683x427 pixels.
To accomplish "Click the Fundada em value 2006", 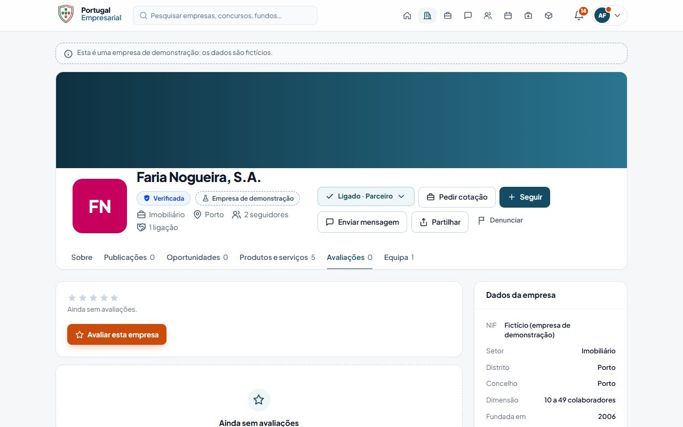I will click(x=607, y=416).
